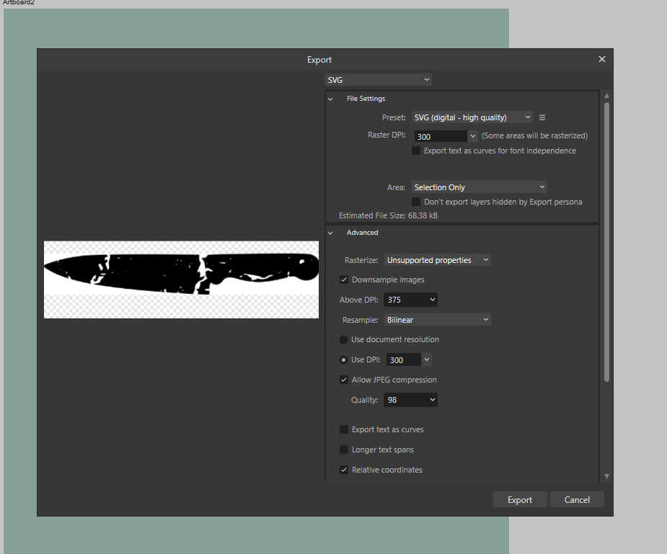Uncheck Relative coordinates
The width and height of the screenshot is (667, 554).
(344, 470)
